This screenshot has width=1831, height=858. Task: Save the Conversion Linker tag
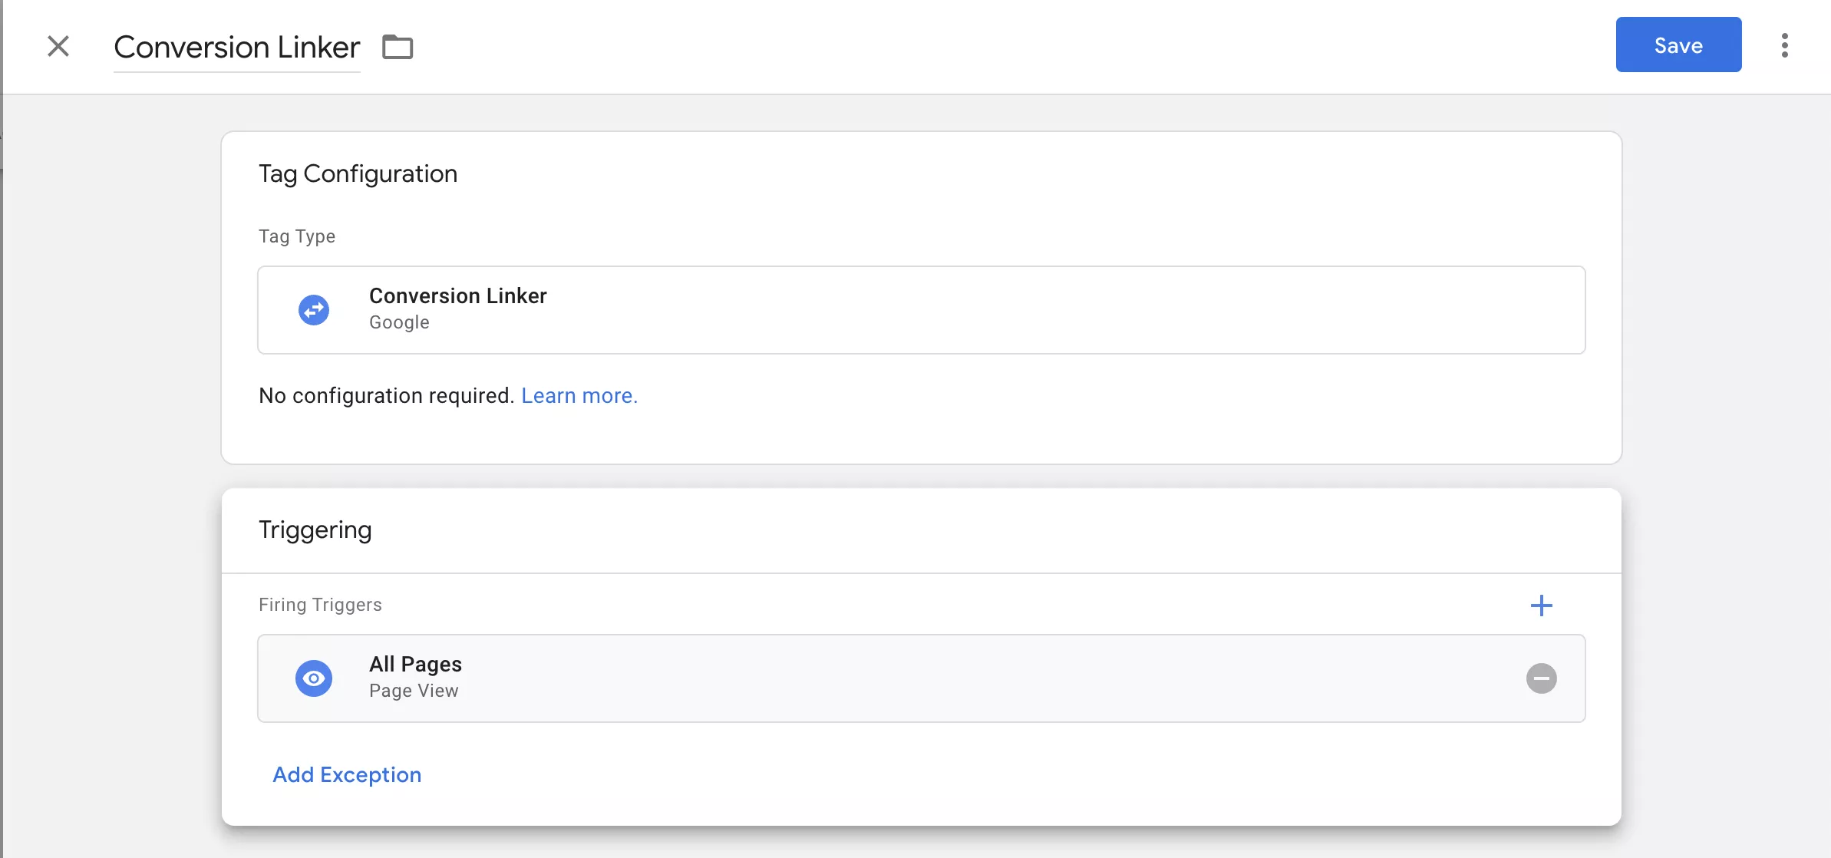(x=1678, y=45)
